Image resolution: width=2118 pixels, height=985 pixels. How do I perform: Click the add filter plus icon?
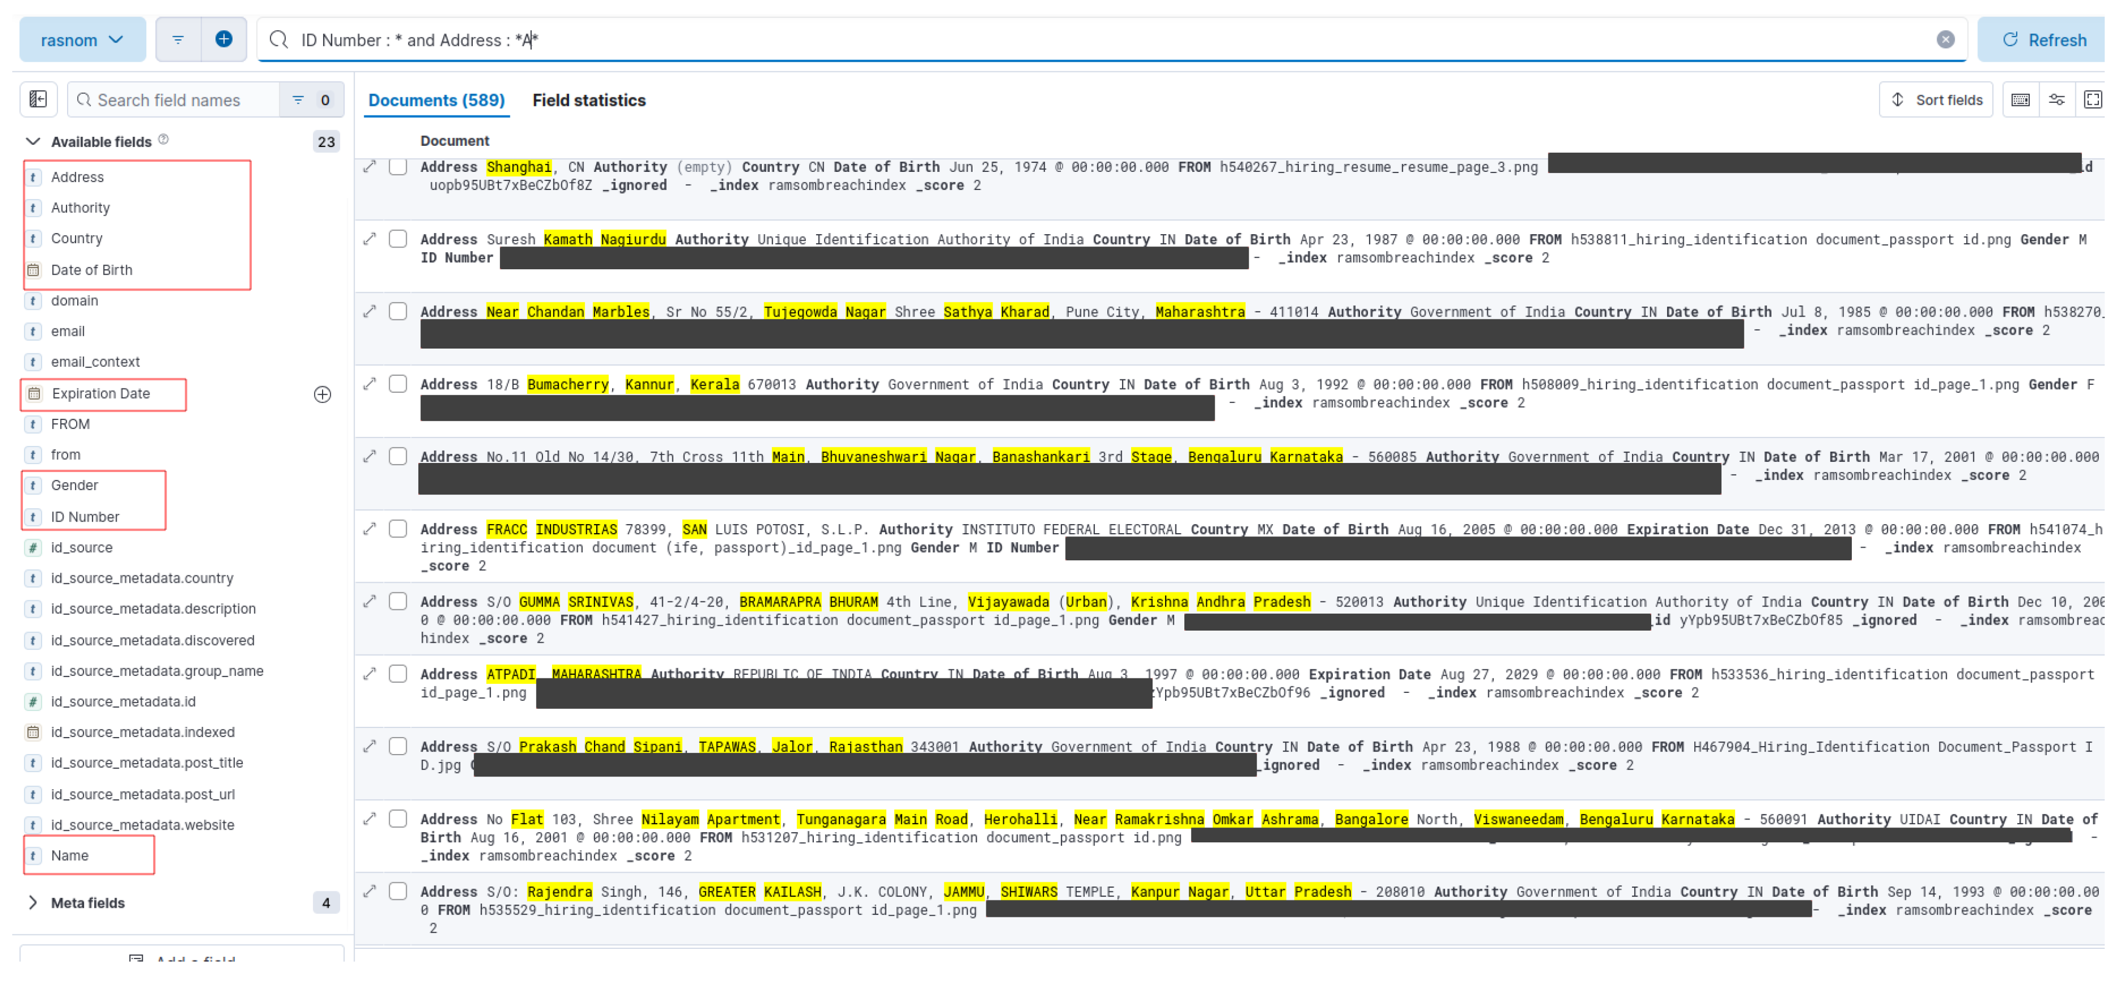pos(224,39)
